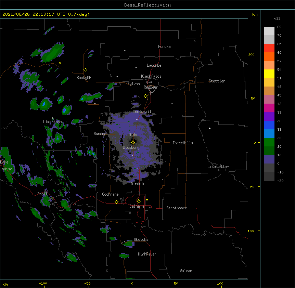This screenshot has height=288, width=295.
Task: Click the yellow diamond marker above Calgary label
Action: [139, 201]
